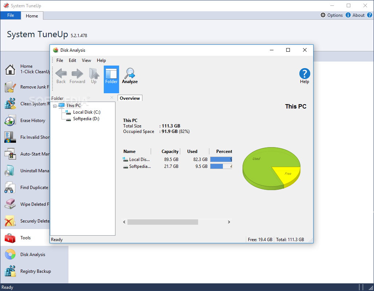Select This PC in the folder tree

[74, 105]
